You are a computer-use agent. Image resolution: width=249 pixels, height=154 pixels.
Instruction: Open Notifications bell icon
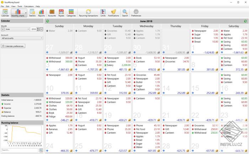(x=113, y=13)
